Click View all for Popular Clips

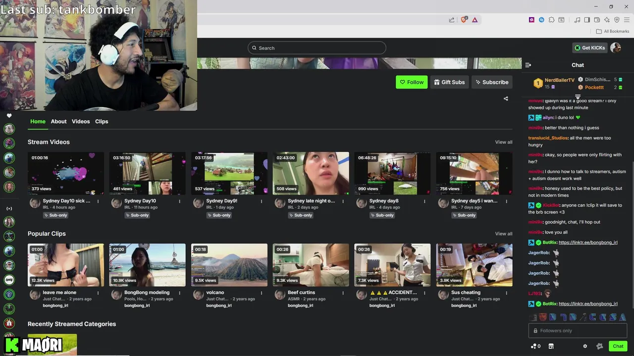coord(504,234)
